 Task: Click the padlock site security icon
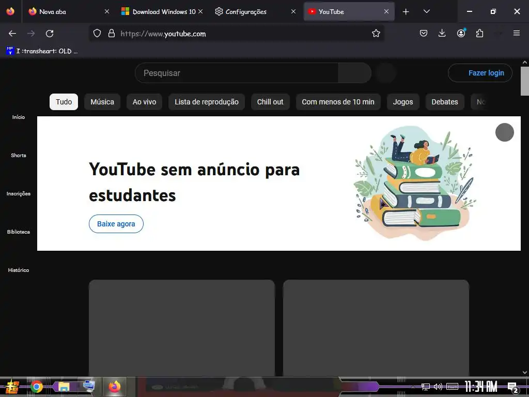(112, 34)
